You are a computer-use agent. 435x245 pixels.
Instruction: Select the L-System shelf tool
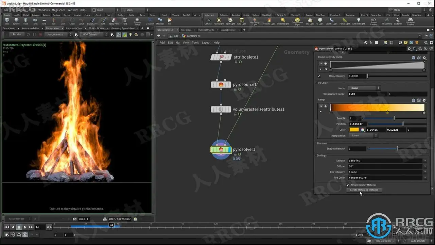150,21
